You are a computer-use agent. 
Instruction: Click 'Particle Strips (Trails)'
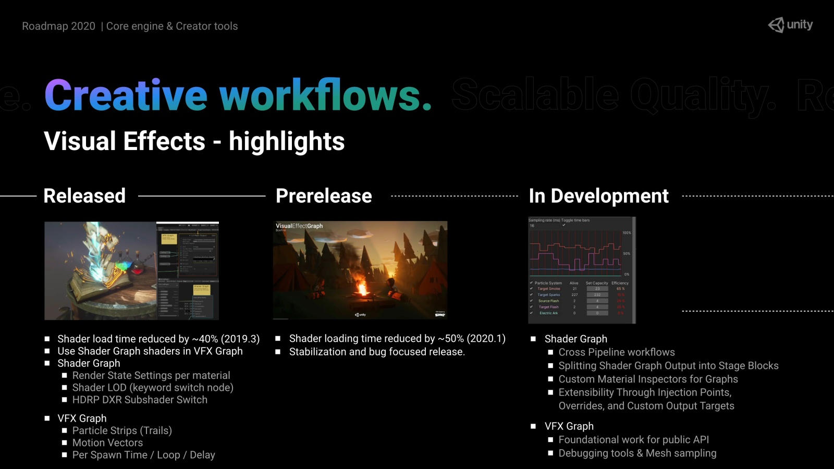[122, 430]
